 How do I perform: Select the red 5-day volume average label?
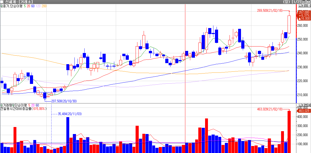click(x=29, y=105)
